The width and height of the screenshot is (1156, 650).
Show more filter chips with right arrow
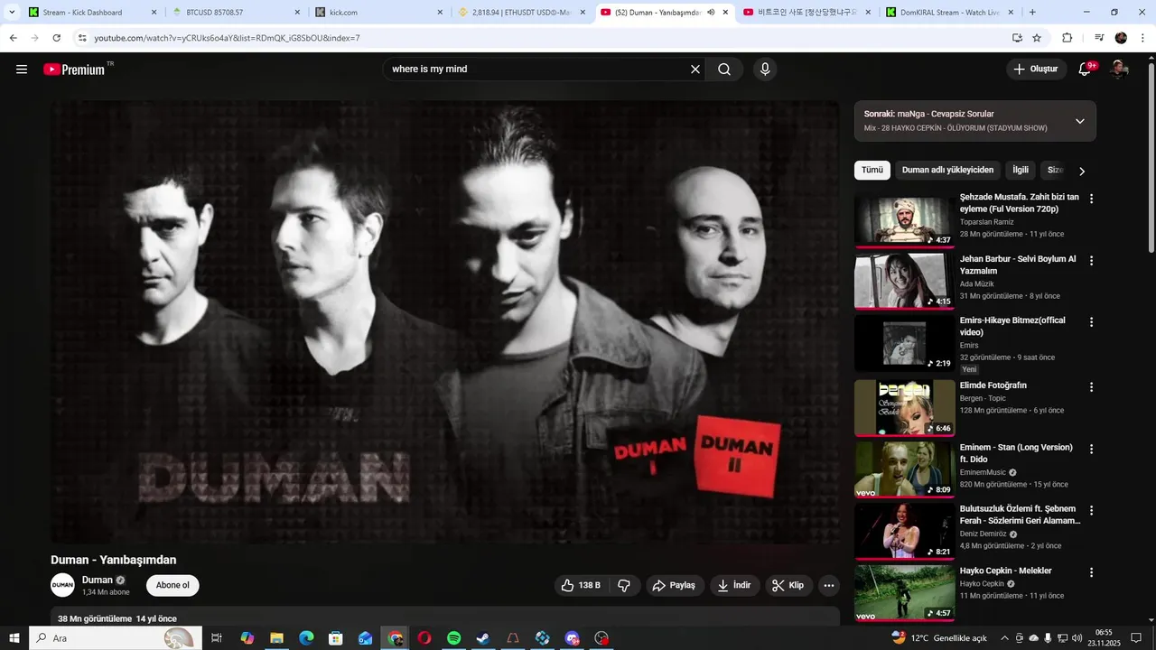(1082, 171)
